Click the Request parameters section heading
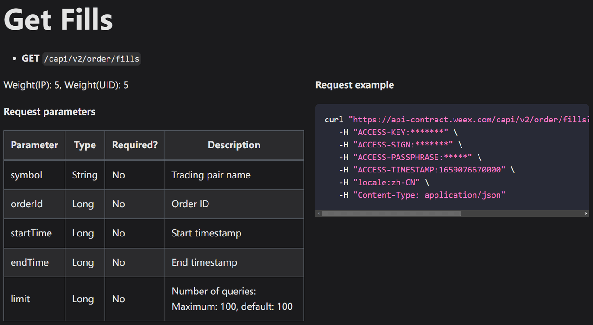The width and height of the screenshot is (593, 325). click(x=49, y=111)
